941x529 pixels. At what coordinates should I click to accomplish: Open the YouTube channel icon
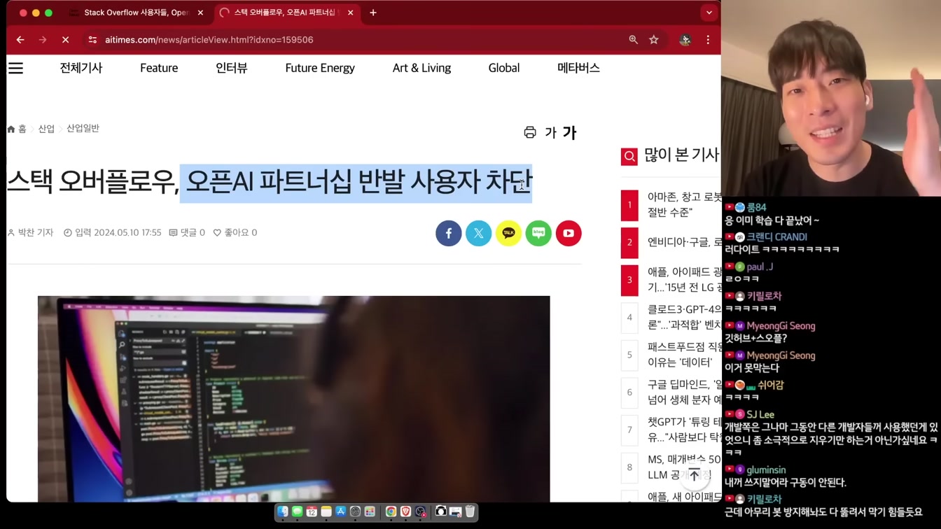point(569,233)
